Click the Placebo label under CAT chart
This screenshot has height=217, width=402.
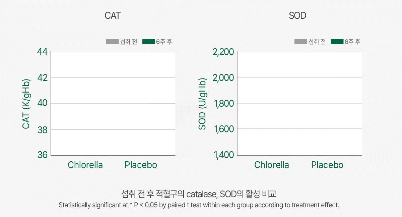click(141, 165)
